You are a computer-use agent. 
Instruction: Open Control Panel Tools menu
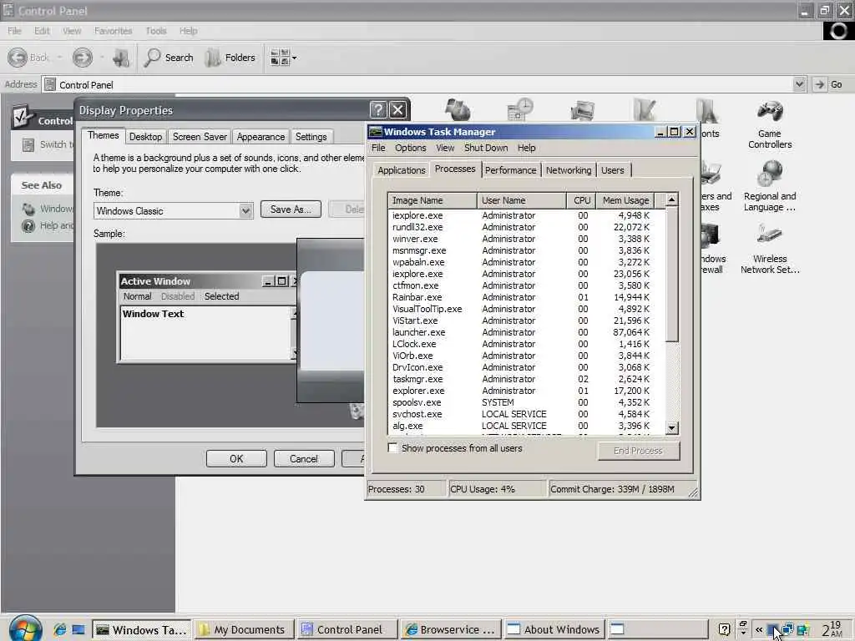point(156,31)
